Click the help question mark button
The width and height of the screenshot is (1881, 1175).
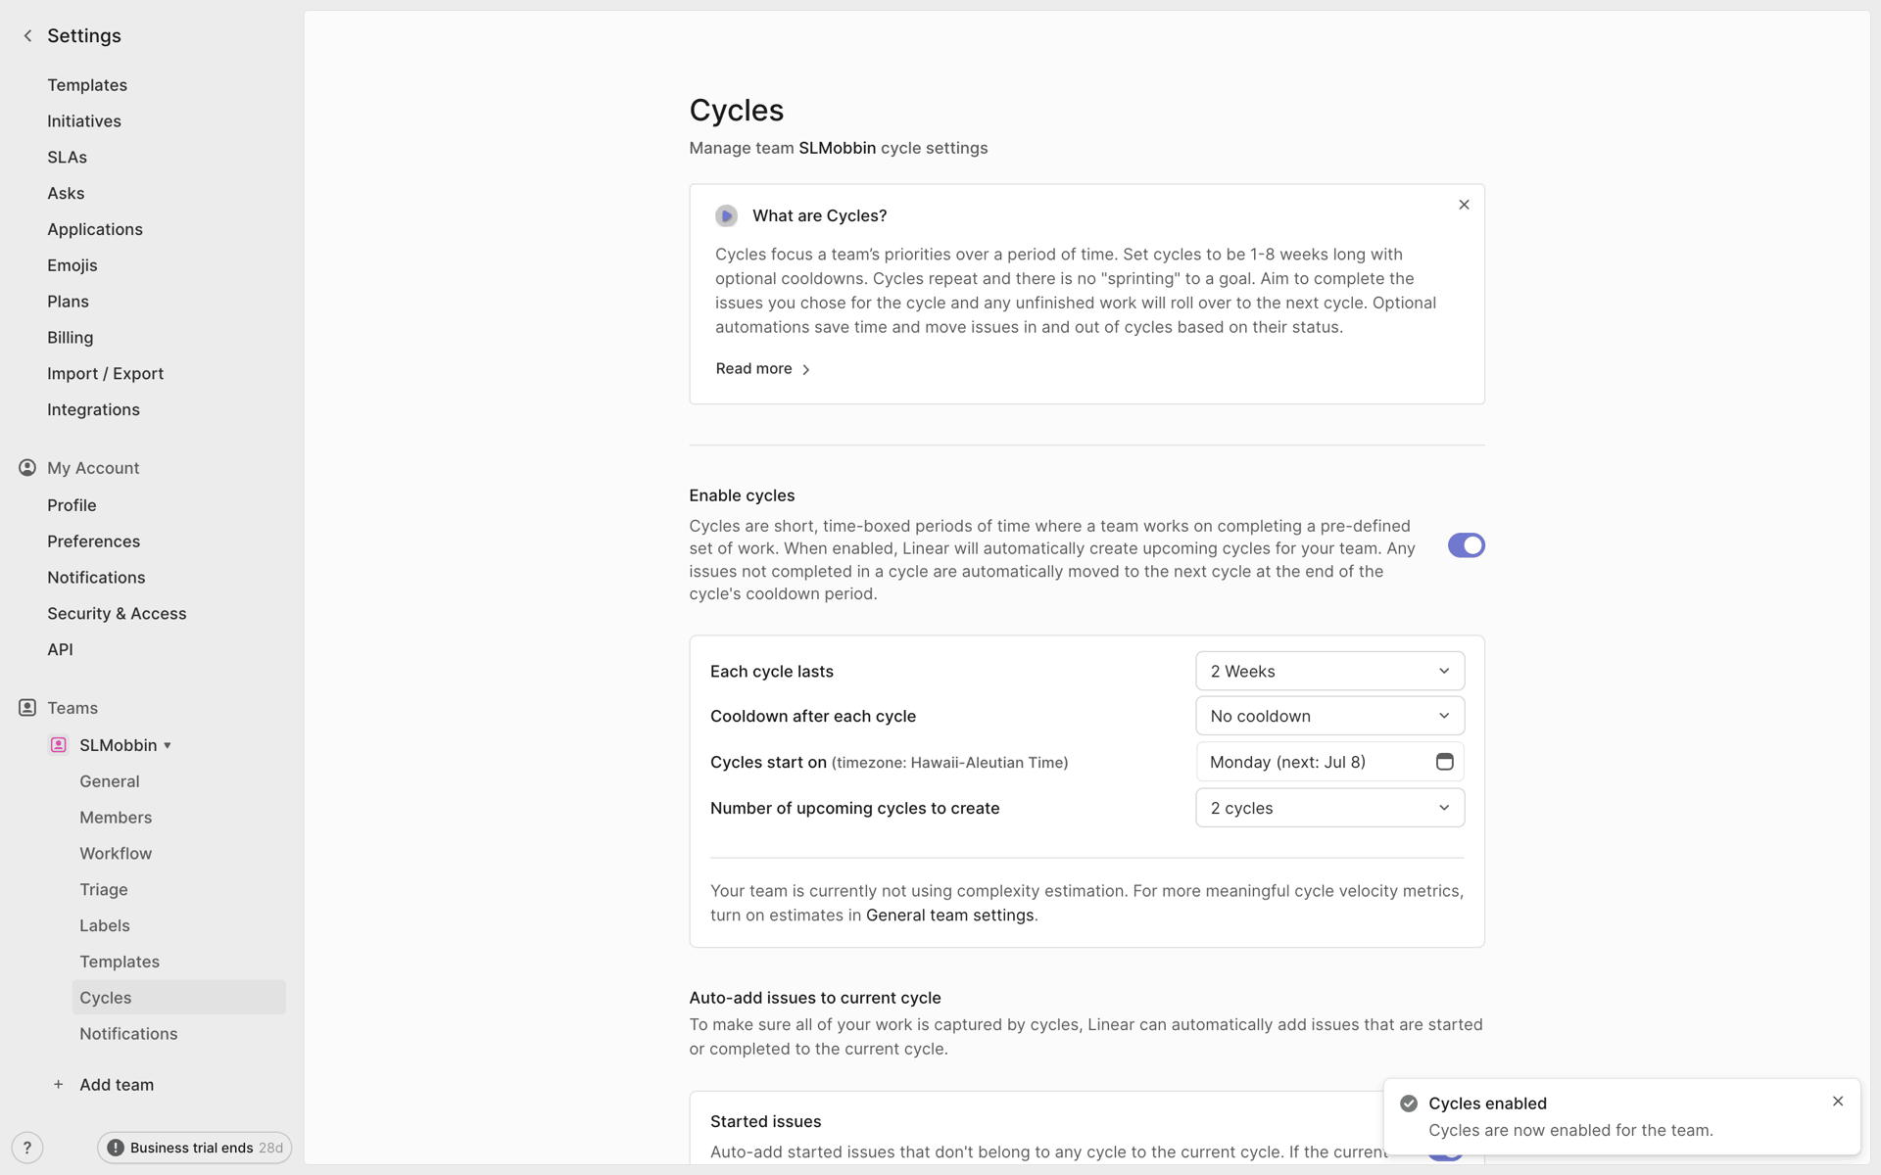click(x=27, y=1148)
